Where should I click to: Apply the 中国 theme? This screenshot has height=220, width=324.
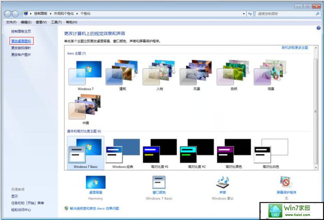(85, 110)
